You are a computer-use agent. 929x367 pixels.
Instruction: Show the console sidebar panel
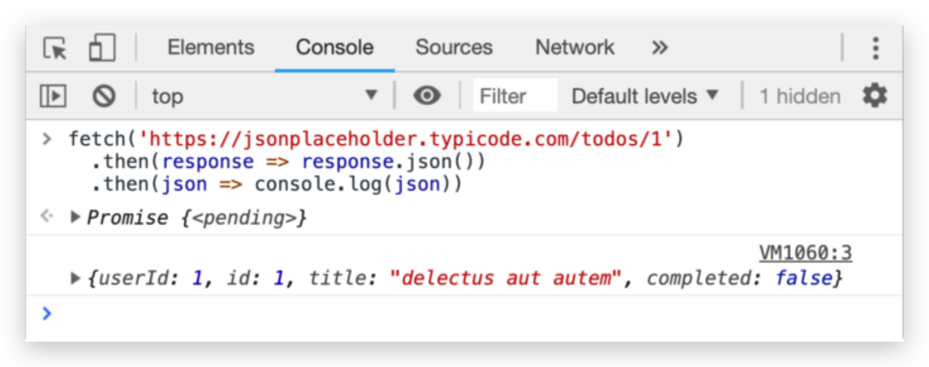53,96
